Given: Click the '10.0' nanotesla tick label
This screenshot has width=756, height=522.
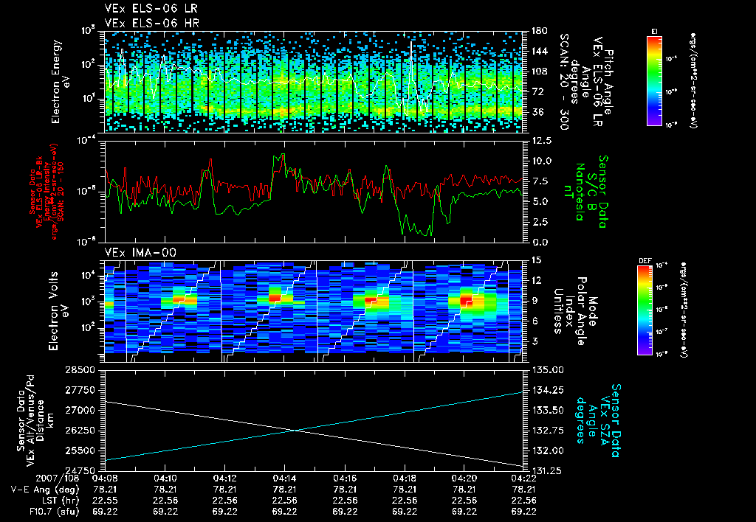Looking at the screenshot, I should [x=541, y=161].
